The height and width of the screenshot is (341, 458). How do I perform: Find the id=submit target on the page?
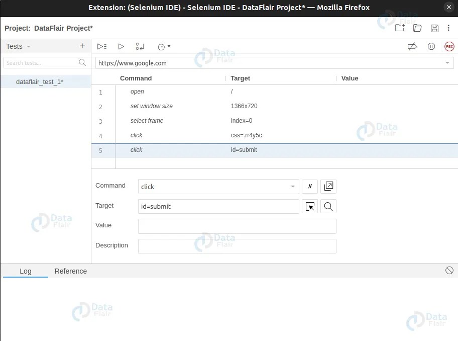[328, 206]
